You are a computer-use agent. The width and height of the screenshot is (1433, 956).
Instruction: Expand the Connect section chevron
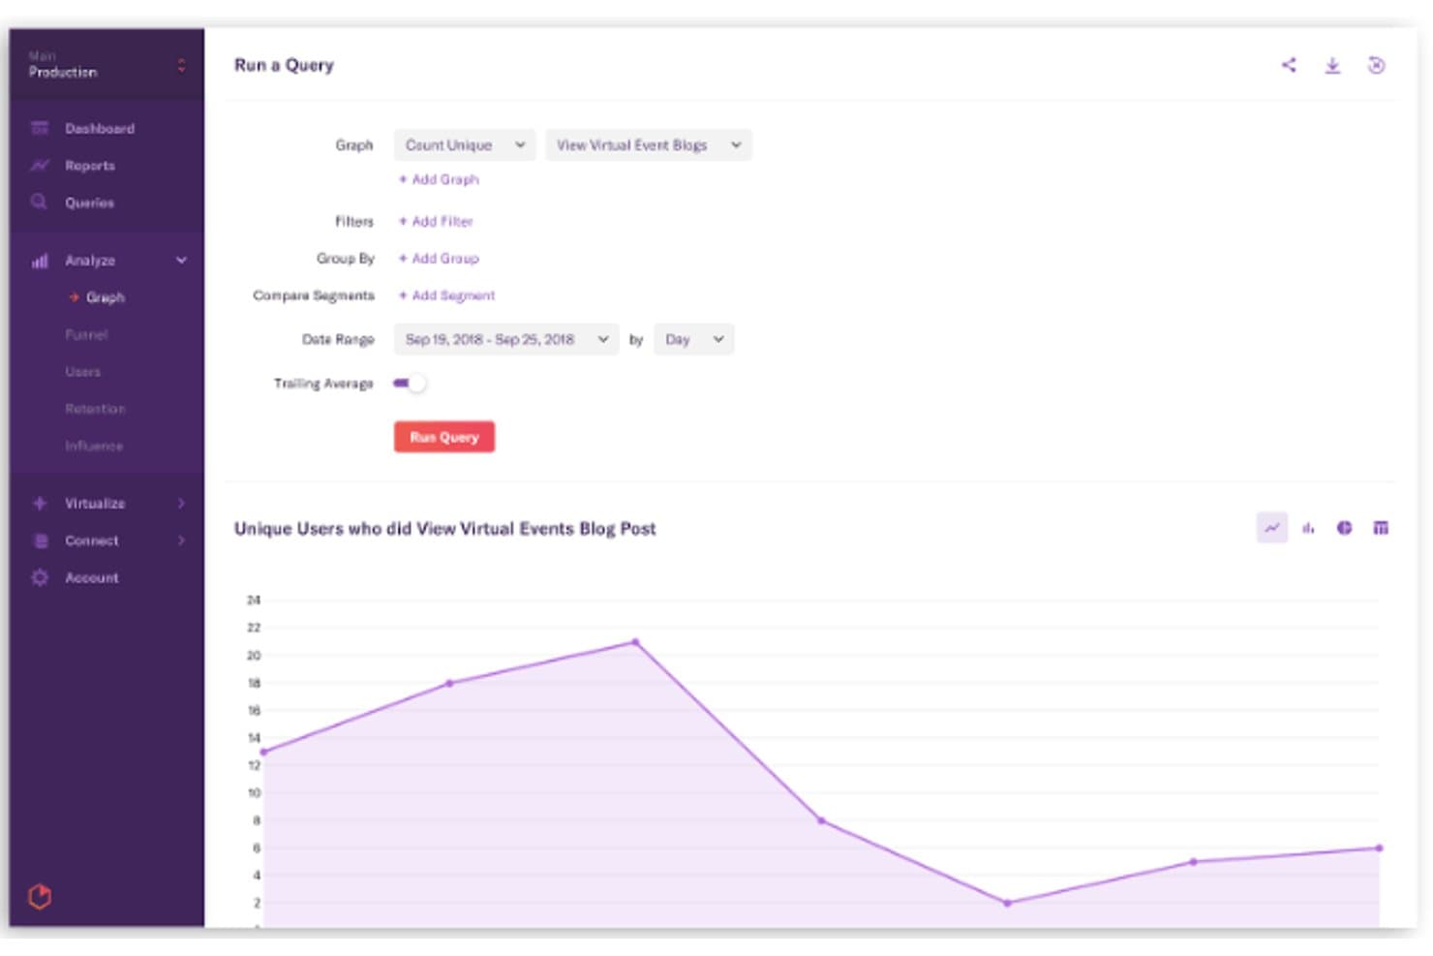pyautogui.click(x=181, y=540)
